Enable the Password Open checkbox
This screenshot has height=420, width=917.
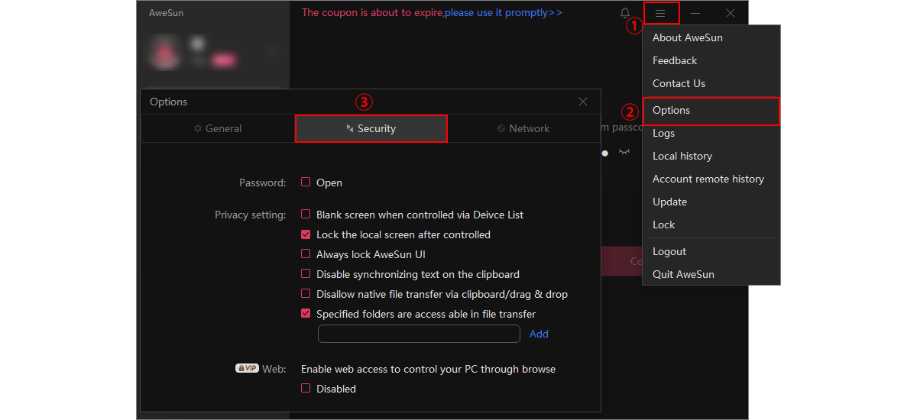(x=306, y=183)
